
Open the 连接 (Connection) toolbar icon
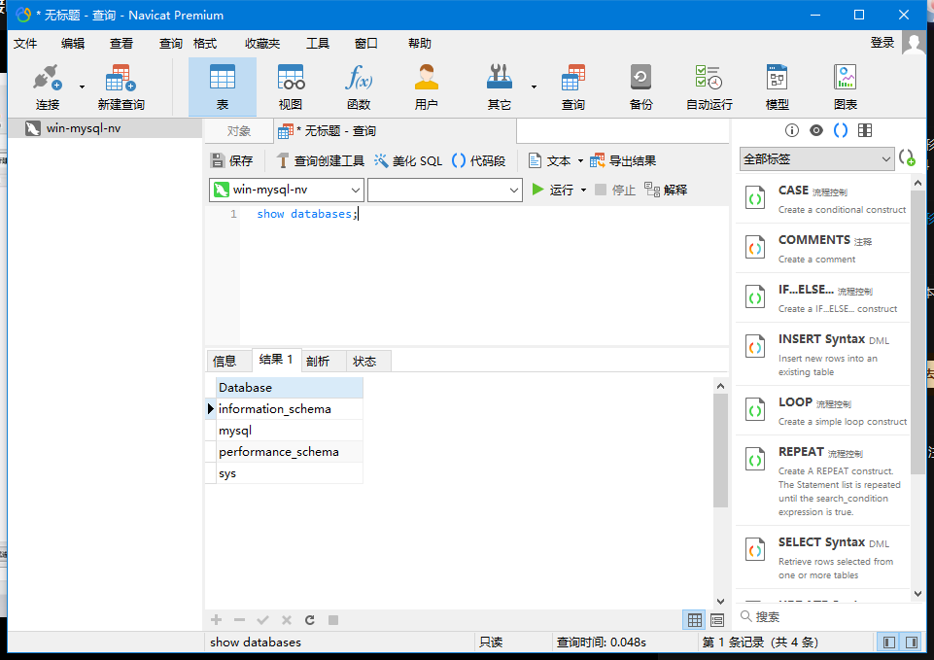(x=47, y=87)
